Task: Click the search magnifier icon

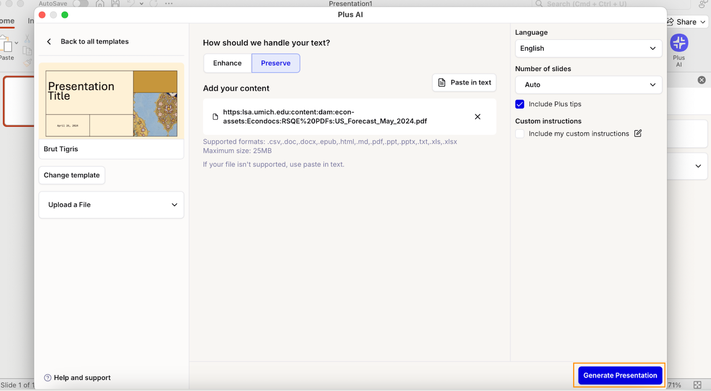Action: point(539,4)
